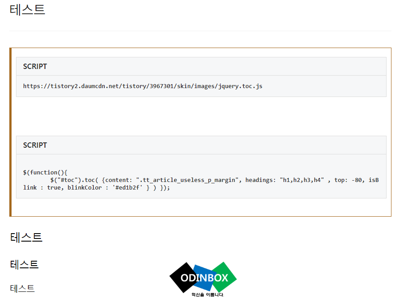Image resolution: width=411 pixels, height=307 pixels.
Task: Click the medium 테스트 heading beside the logo
Action: coord(24,264)
